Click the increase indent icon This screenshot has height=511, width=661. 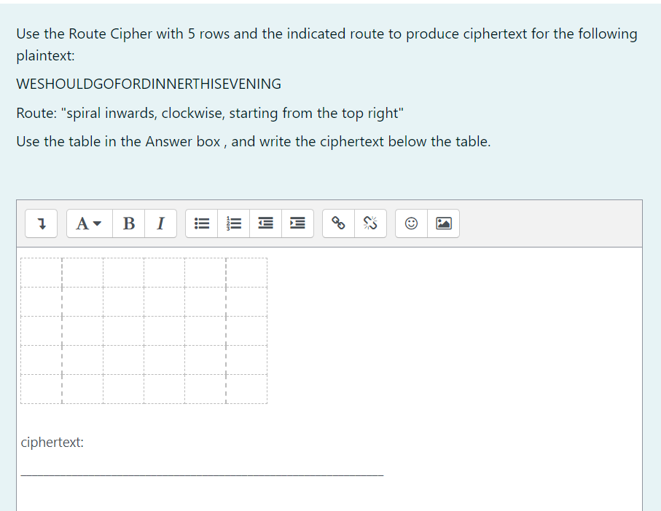(x=297, y=223)
